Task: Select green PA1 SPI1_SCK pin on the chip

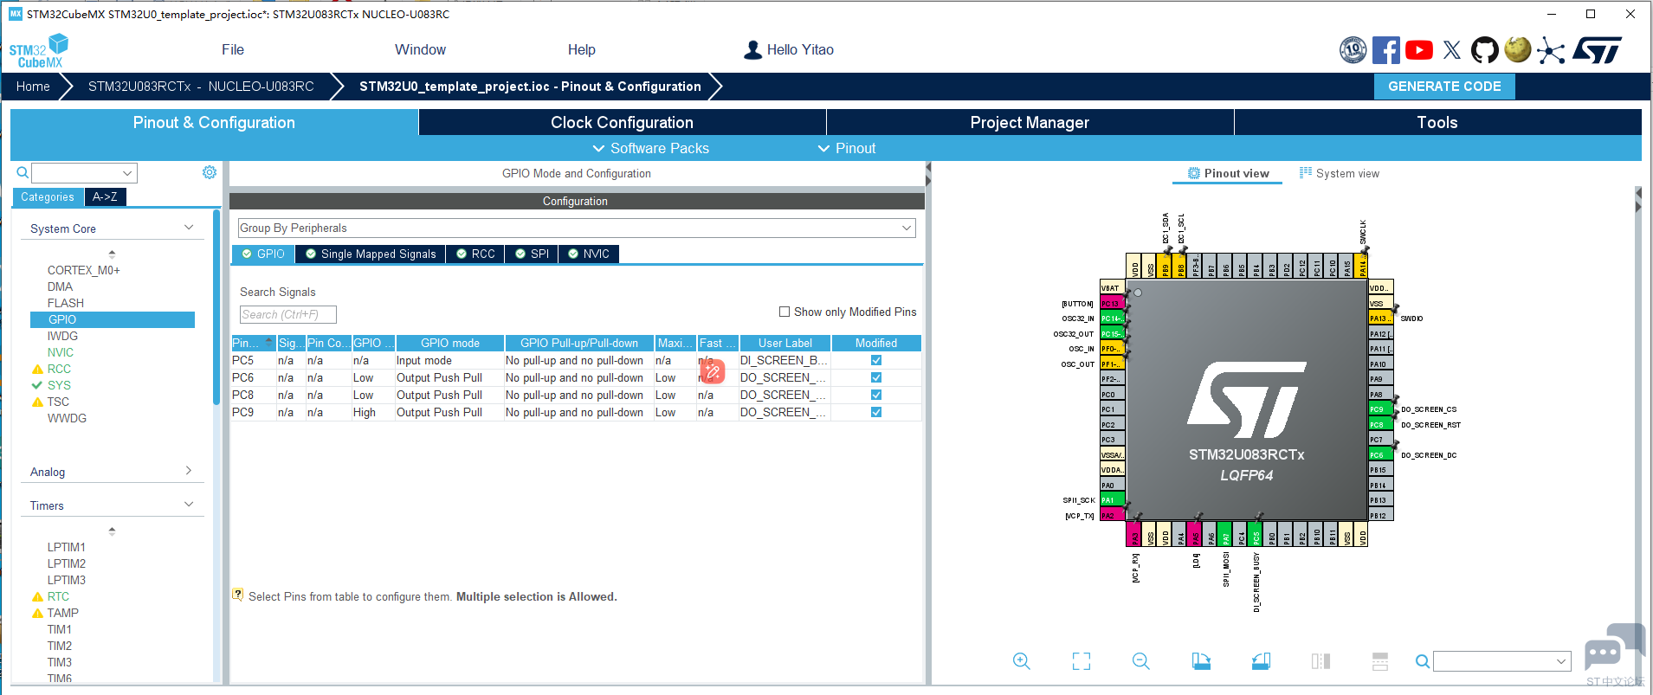Action: coord(1112,500)
